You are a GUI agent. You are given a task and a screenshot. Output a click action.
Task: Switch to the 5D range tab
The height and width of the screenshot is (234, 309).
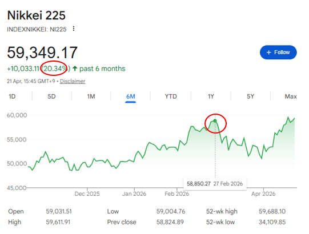51,96
